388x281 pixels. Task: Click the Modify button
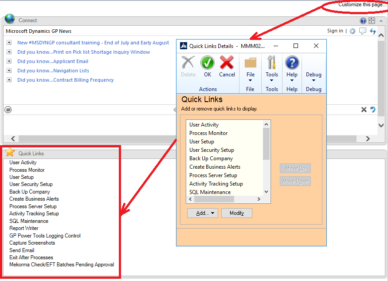point(236,213)
